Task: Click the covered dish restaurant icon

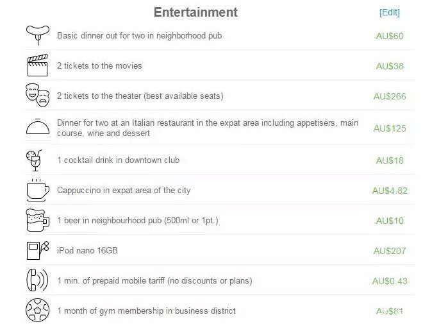Action: [x=37, y=126]
